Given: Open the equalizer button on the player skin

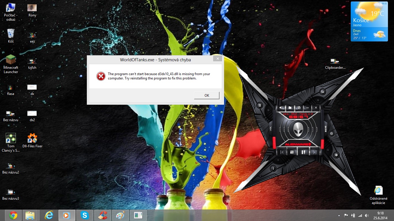Looking at the screenshot, I should click(x=323, y=92).
